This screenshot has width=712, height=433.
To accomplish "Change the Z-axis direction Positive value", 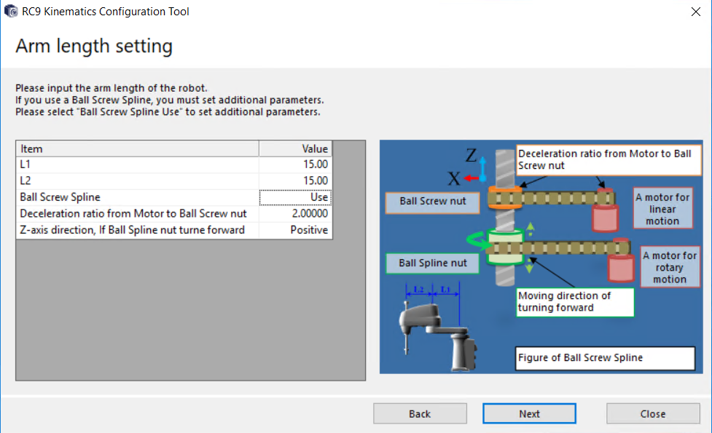I will click(x=295, y=230).
